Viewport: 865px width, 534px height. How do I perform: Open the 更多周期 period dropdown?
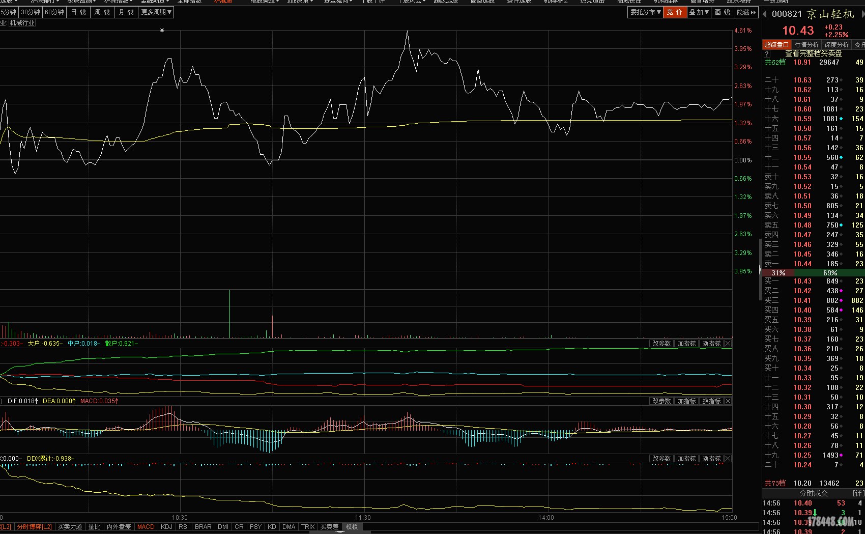(x=156, y=12)
